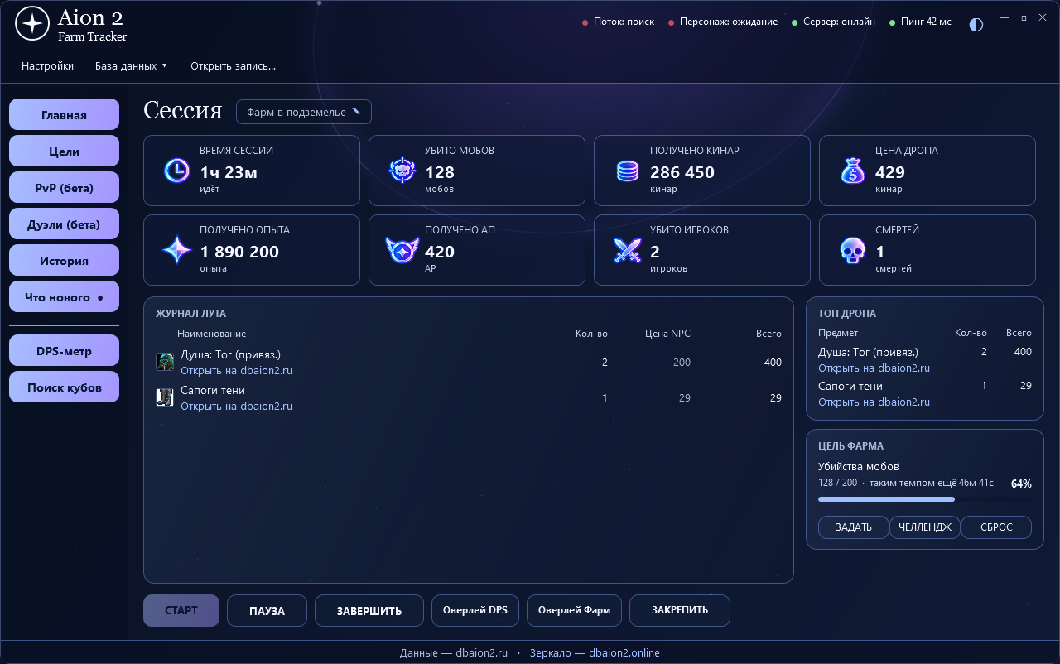
Task: Click the Душа: Тог item icon
Action: (x=165, y=362)
